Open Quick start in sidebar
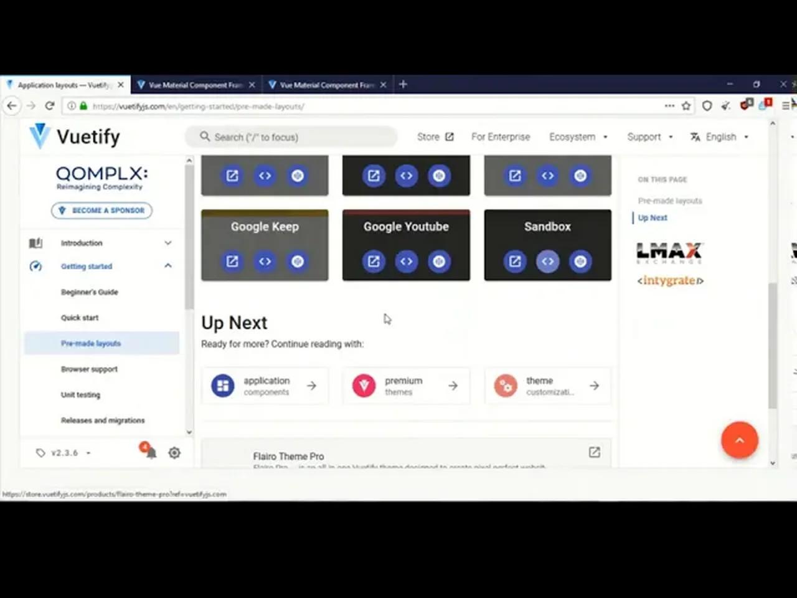This screenshot has height=598, width=797. click(x=80, y=318)
